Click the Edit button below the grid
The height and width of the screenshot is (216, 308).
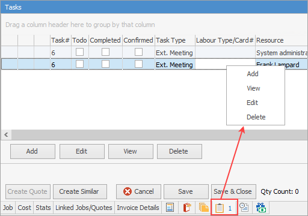click(82, 151)
